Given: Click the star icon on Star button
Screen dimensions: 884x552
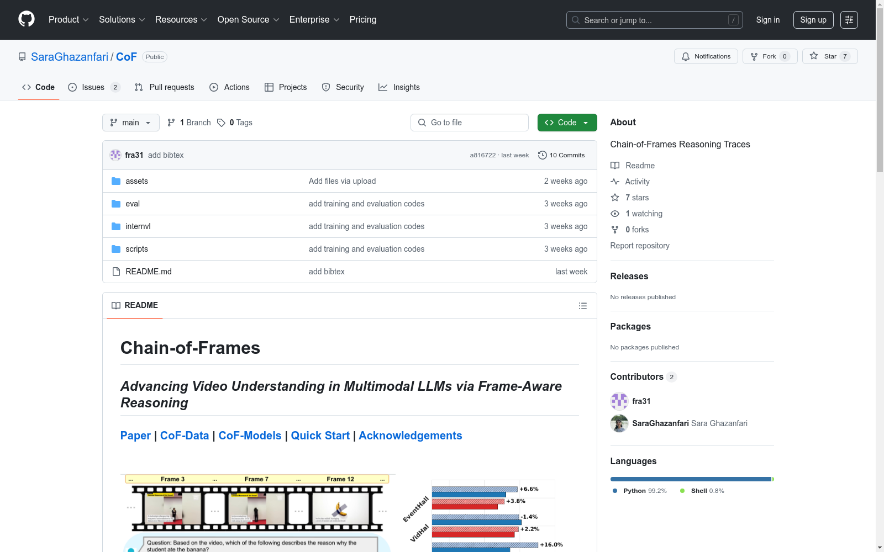Looking at the screenshot, I should (814, 56).
